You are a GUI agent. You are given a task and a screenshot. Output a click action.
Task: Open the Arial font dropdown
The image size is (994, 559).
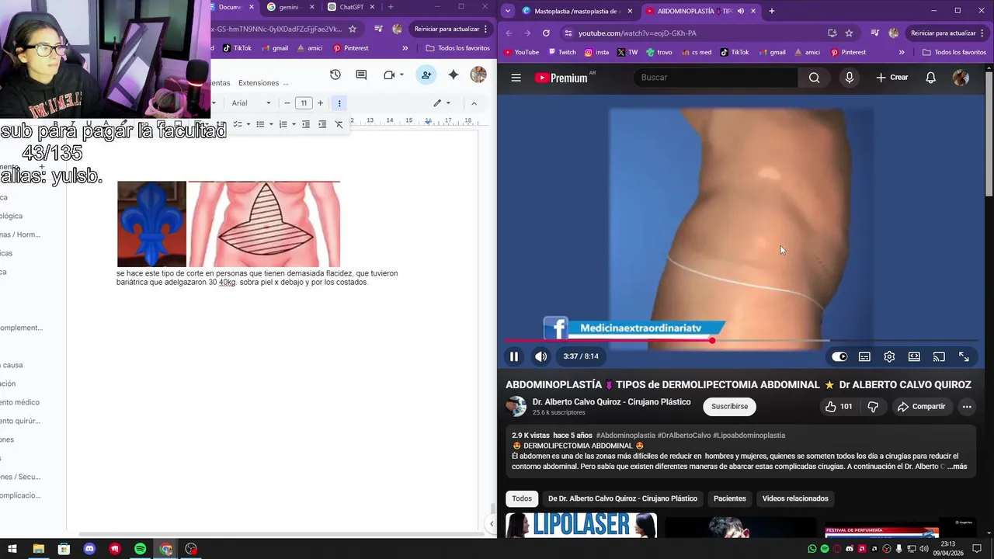coord(252,103)
